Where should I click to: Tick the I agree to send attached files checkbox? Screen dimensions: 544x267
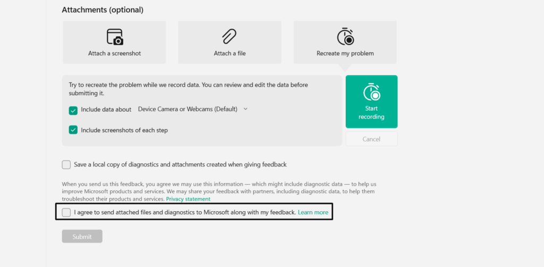pos(66,213)
